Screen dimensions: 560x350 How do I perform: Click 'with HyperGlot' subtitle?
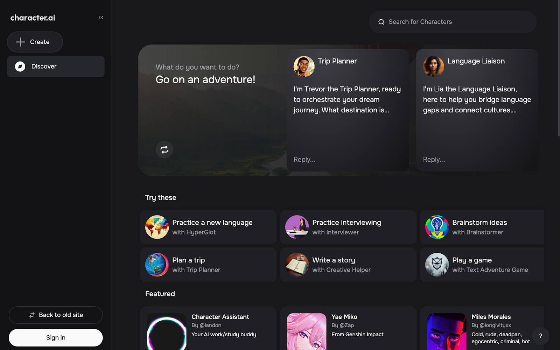coord(194,232)
